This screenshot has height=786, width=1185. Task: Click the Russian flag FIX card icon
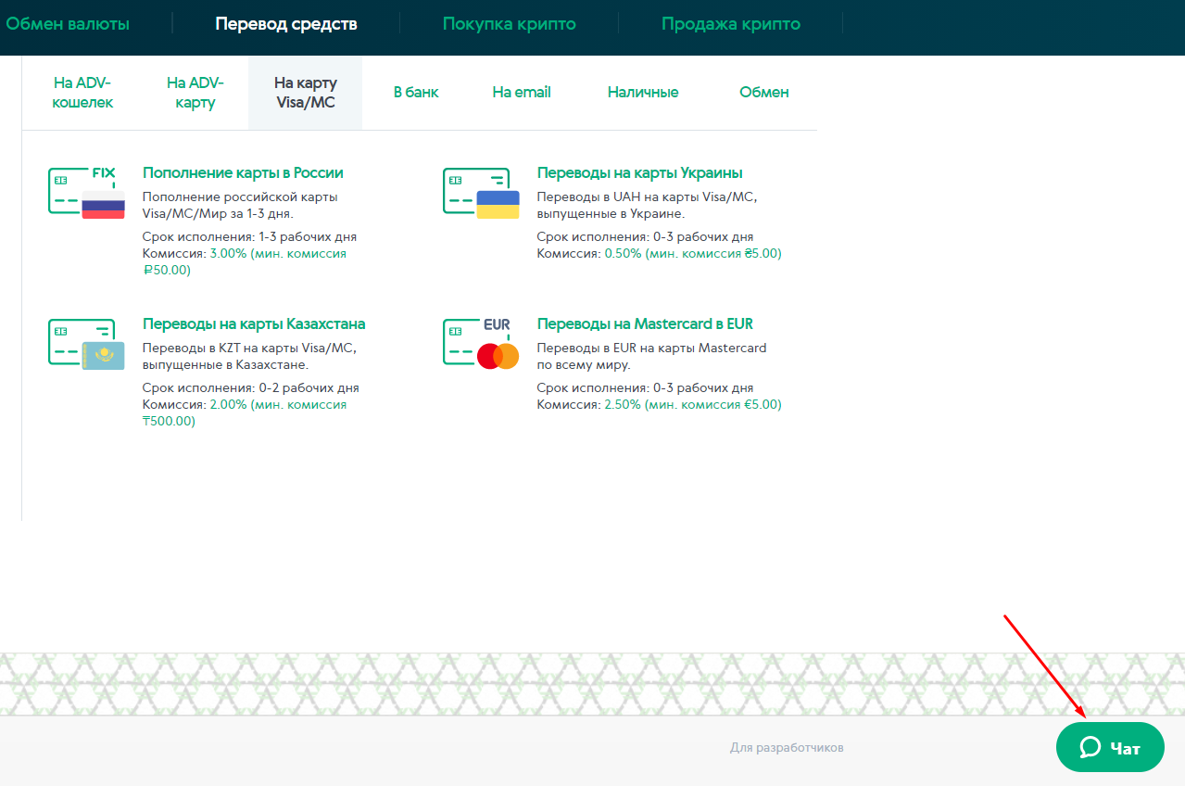[87, 193]
